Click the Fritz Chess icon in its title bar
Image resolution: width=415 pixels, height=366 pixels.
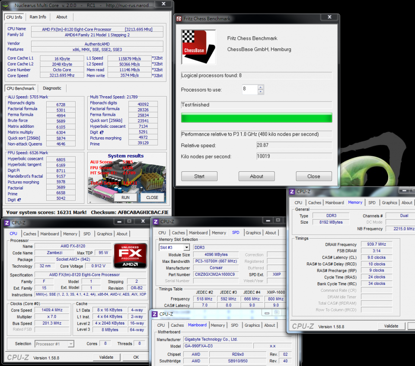point(179,18)
